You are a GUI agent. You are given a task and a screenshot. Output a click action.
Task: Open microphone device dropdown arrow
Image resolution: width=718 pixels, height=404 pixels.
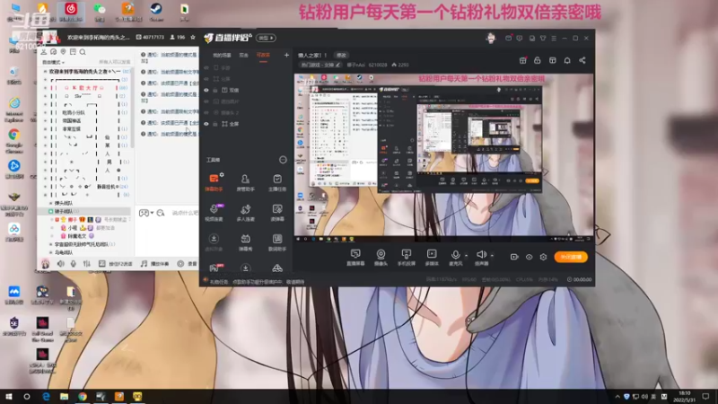pos(466,256)
